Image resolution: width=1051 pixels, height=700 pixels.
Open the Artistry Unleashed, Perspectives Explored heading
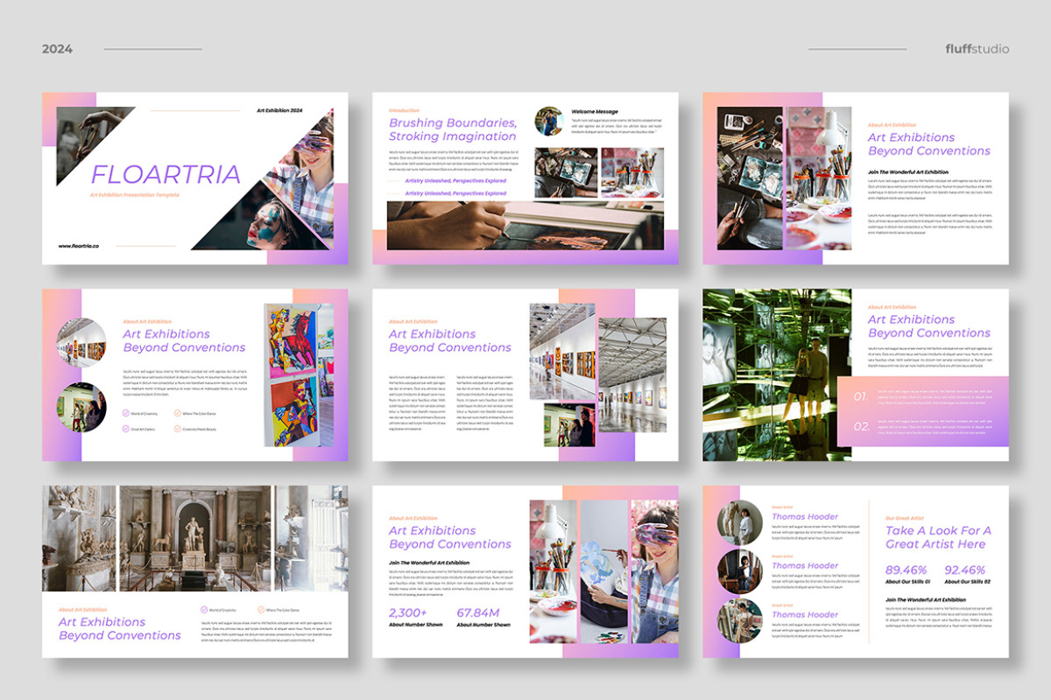(455, 180)
